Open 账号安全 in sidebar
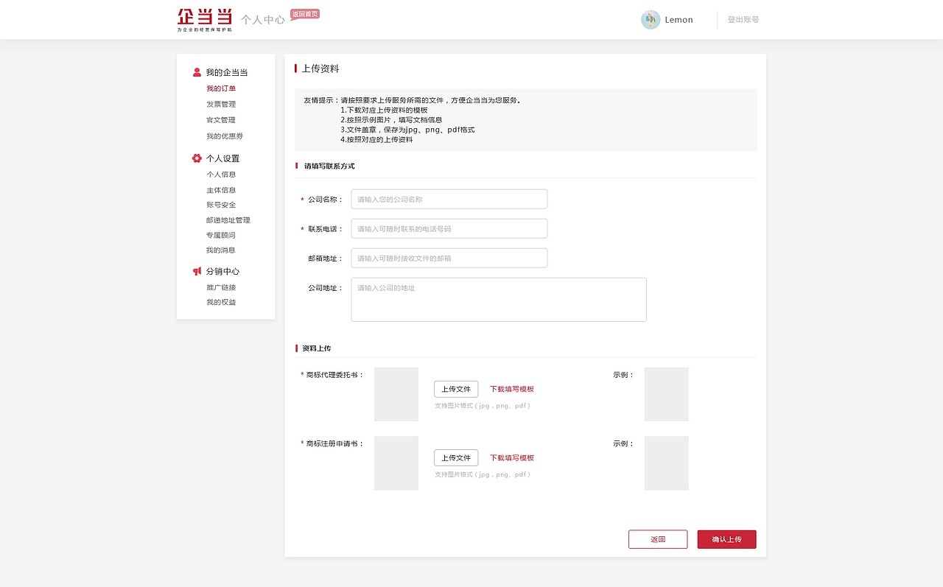The height and width of the screenshot is (587, 943). [221, 205]
